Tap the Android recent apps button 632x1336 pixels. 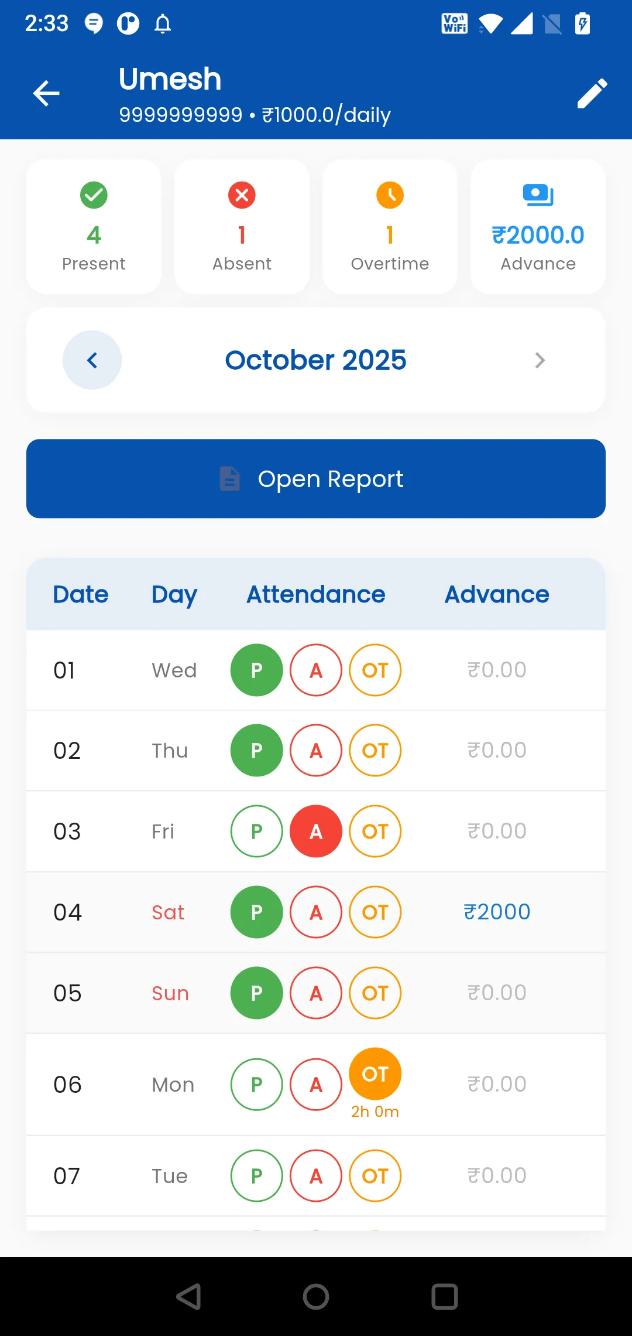click(444, 1296)
